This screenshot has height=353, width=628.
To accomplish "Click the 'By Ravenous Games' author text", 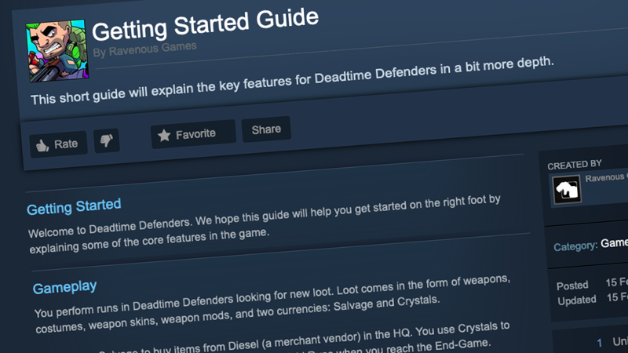I will click(x=144, y=49).
